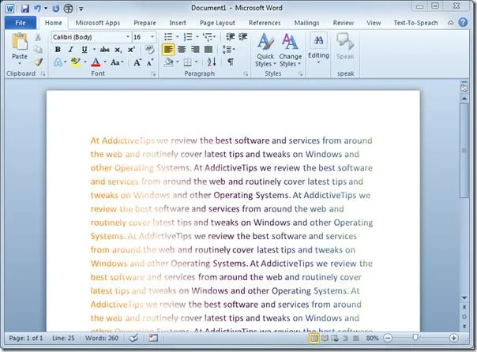Undo the last action

(x=37, y=8)
